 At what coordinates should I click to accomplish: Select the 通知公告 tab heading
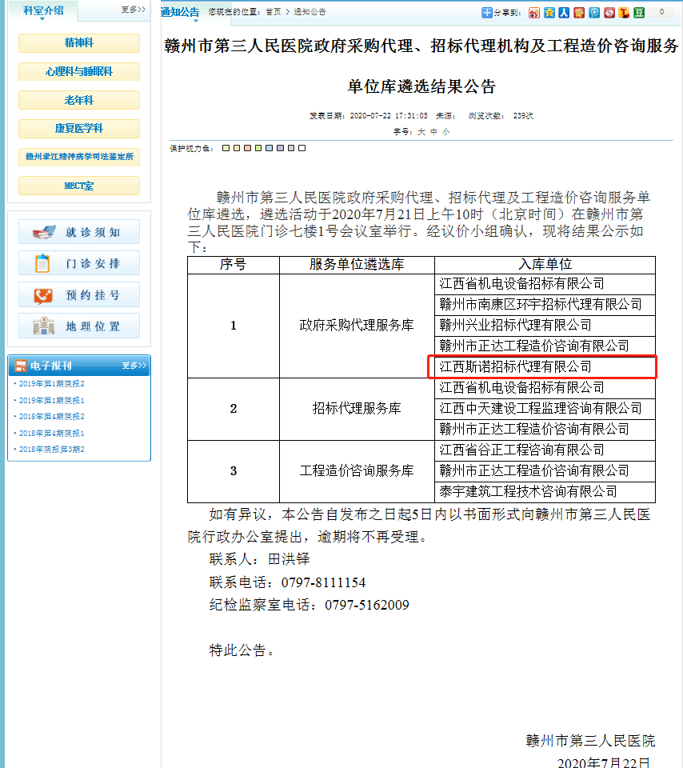click(180, 12)
